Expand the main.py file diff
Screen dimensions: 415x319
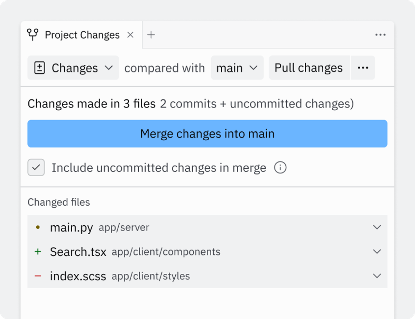377,227
